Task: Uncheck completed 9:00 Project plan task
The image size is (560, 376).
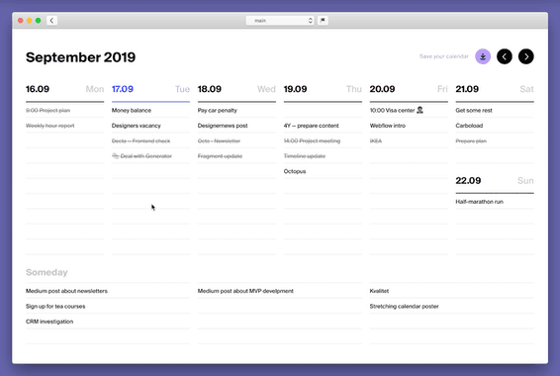Action: (47, 111)
